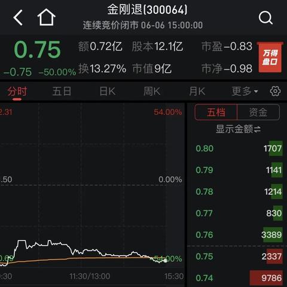Click the intraday price line chart
287x287 pixels.
(x=83, y=252)
